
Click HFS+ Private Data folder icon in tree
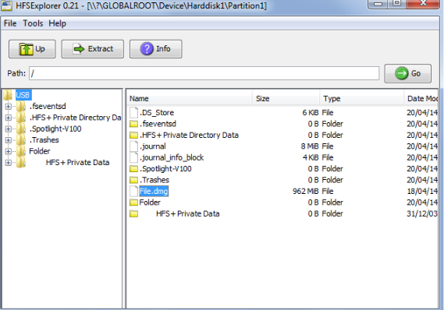pyautogui.click(x=21, y=163)
